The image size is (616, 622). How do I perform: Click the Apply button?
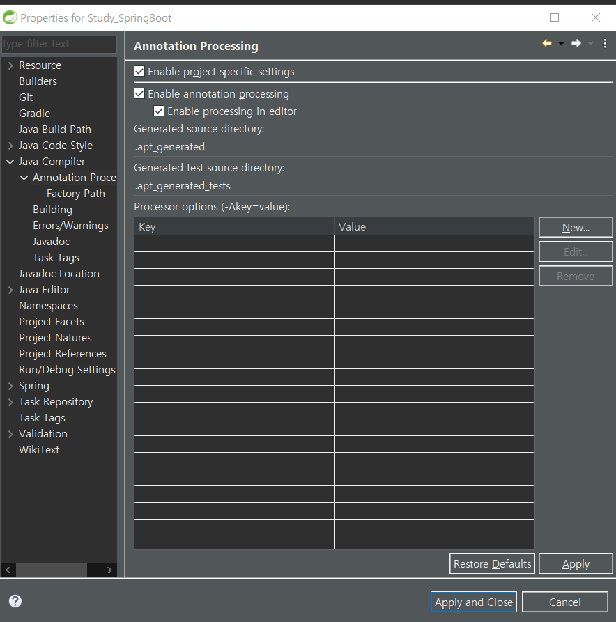[576, 563]
